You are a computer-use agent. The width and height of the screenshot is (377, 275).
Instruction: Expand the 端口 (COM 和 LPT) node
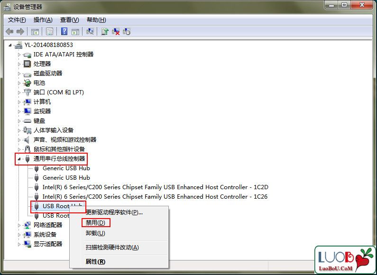coord(19,92)
